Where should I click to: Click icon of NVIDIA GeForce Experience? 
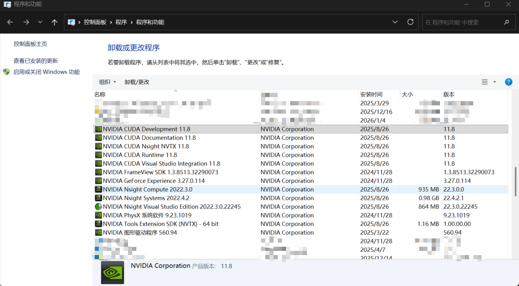tap(98, 181)
